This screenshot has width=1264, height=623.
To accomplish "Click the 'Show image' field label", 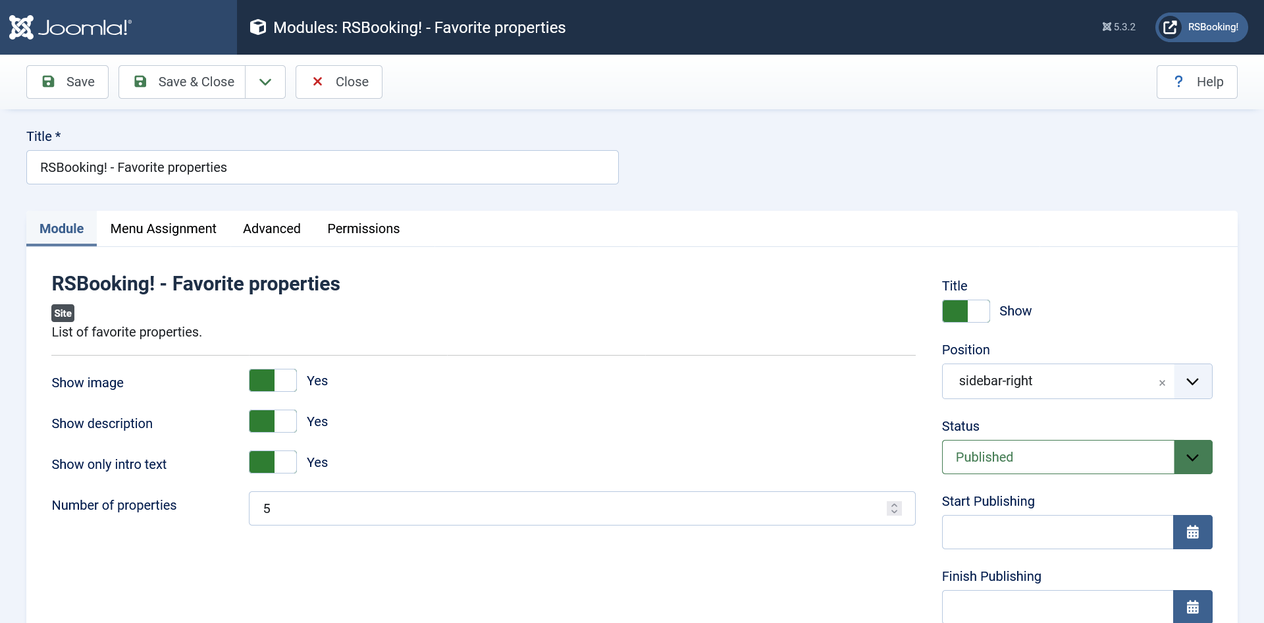I will [88, 383].
